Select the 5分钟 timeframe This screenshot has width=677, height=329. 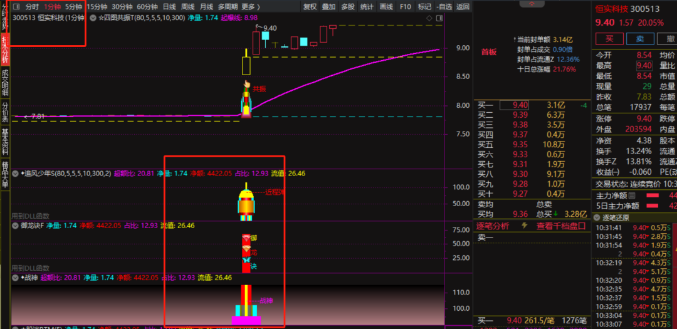point(73,6)
